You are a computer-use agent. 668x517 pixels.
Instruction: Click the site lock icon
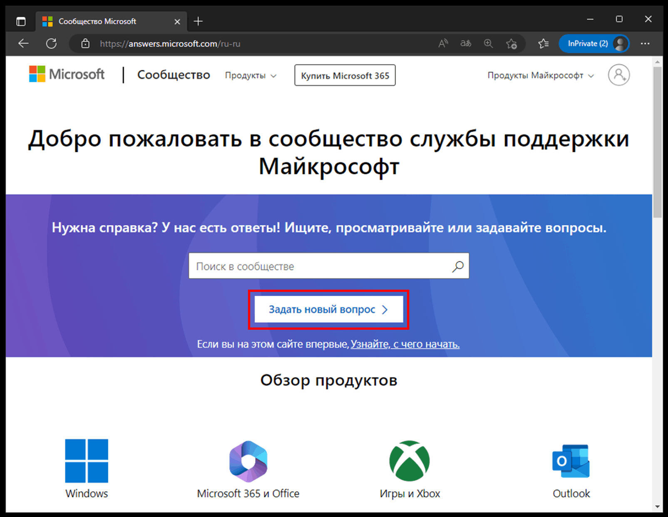pyautogui.click(x=85, y=44)
